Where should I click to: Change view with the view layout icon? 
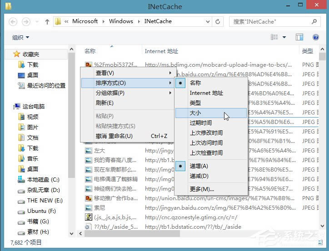(x=274, y=37)
